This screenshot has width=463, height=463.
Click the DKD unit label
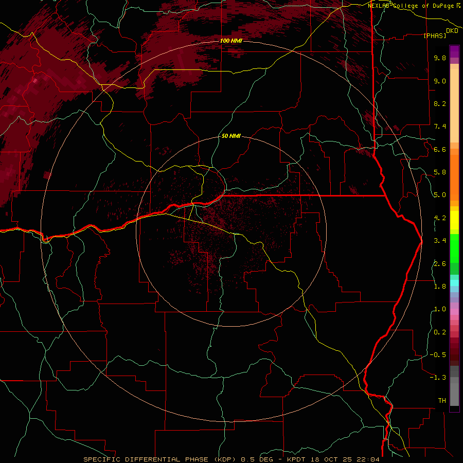452,31
